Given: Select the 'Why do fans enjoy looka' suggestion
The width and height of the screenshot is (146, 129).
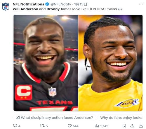Looking at the screenshot, I should [121, 118].
